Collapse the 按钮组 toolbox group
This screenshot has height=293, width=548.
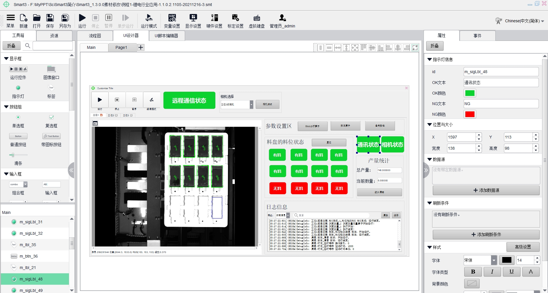pyautogui.click(x=6, y=107)
